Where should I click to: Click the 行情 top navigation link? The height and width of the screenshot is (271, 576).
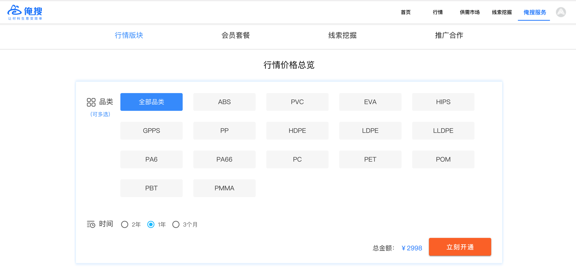coord(438,12)
